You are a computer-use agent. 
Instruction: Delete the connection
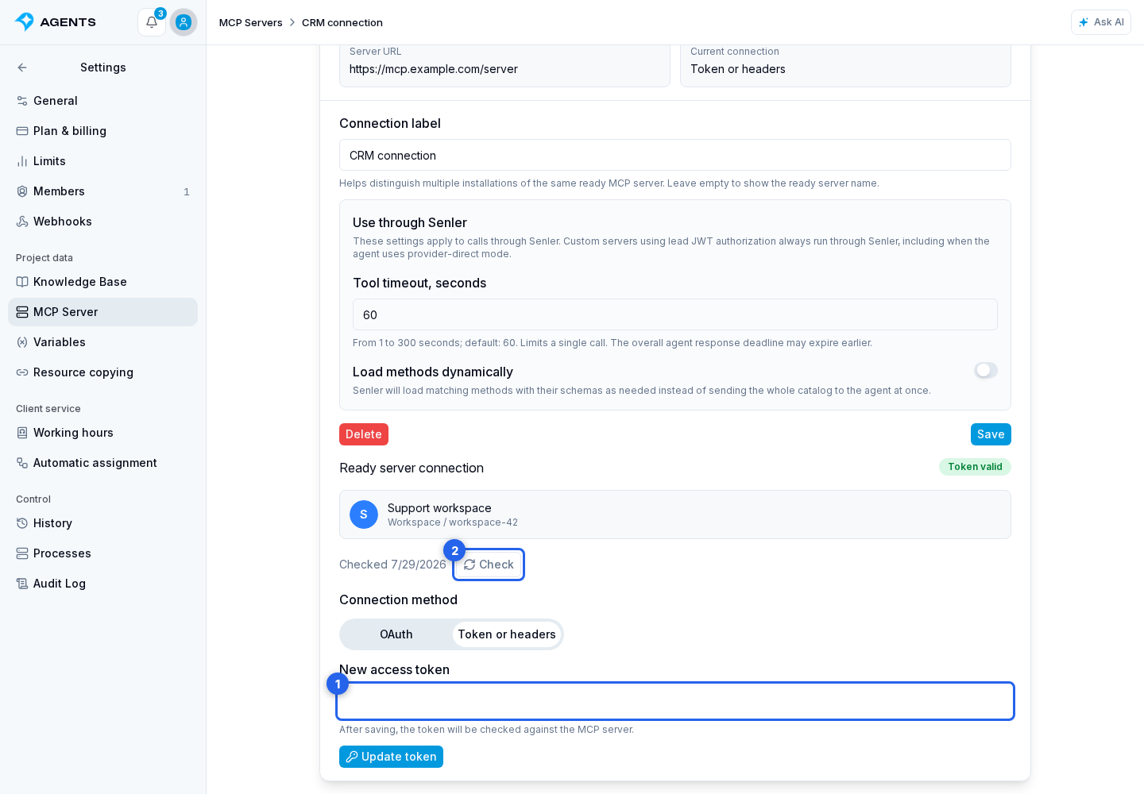[x=364, y=434]
